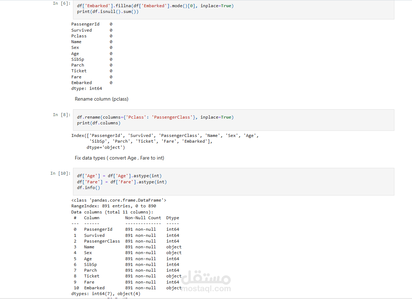
Task: Select 'RangeIndex: 891 entries' output line
Action: 114,206
